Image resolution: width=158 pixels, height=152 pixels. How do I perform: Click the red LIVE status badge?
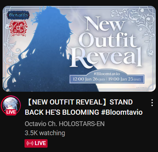36,143
